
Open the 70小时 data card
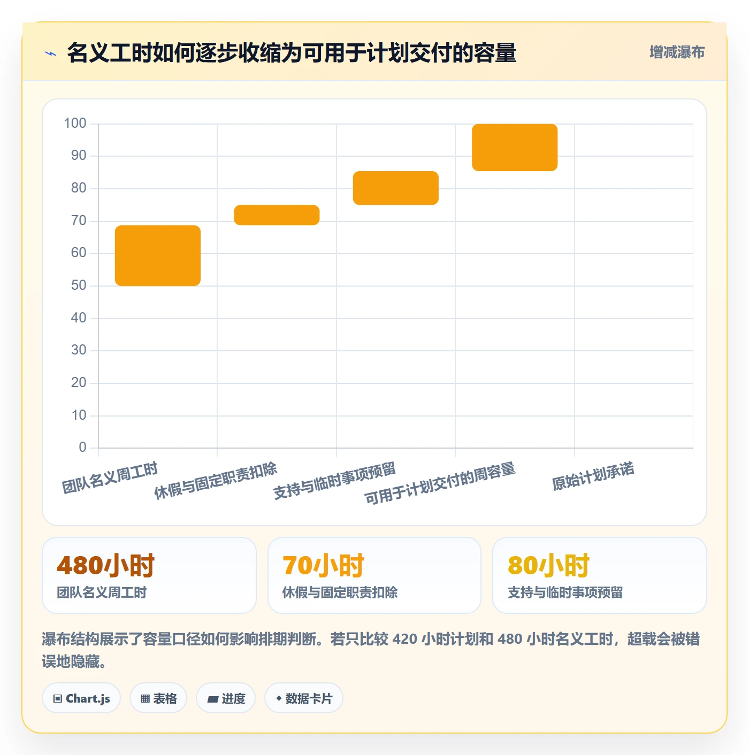(374, 575)
